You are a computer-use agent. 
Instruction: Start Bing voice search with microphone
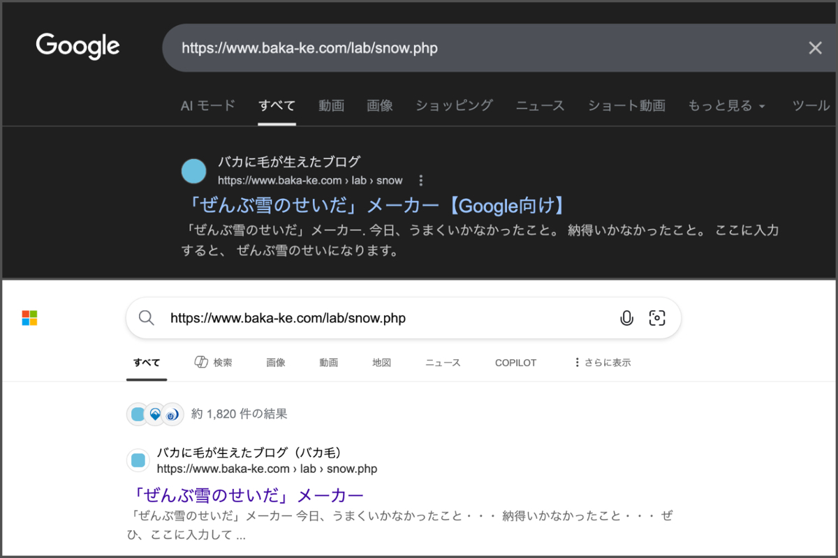coord(626,318)
